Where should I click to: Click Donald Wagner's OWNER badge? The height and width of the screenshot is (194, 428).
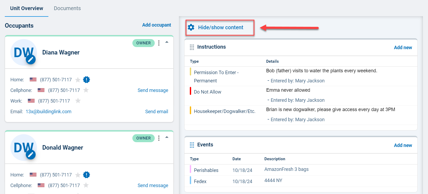point(144,138)
